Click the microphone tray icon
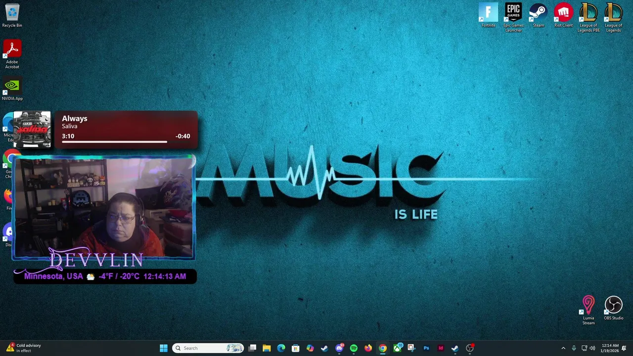This screenshot has width=633, height=356. pos(574,348)
